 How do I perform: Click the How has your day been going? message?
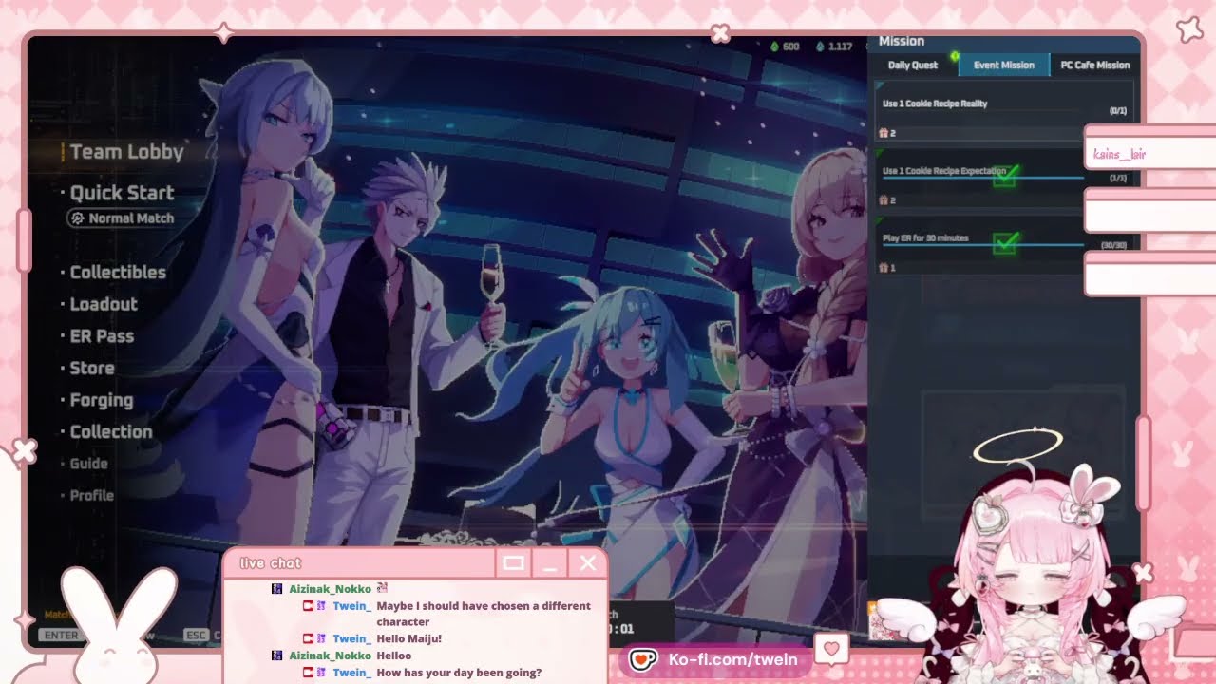pos(459,673)
